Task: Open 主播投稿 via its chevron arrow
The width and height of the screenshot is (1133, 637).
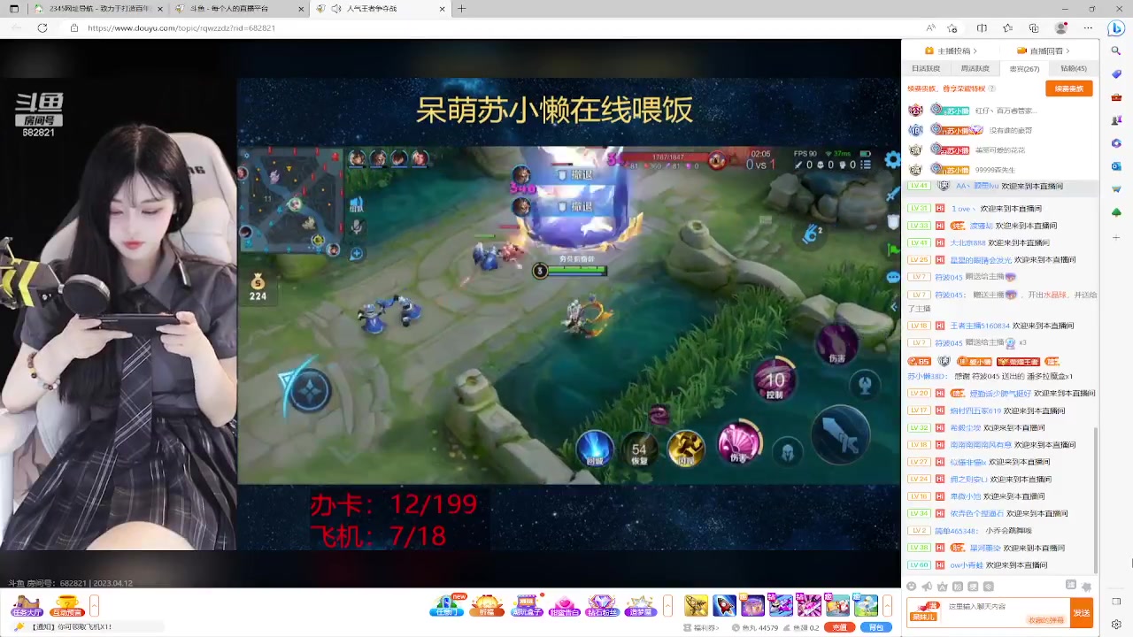Action: click(975, 50)
